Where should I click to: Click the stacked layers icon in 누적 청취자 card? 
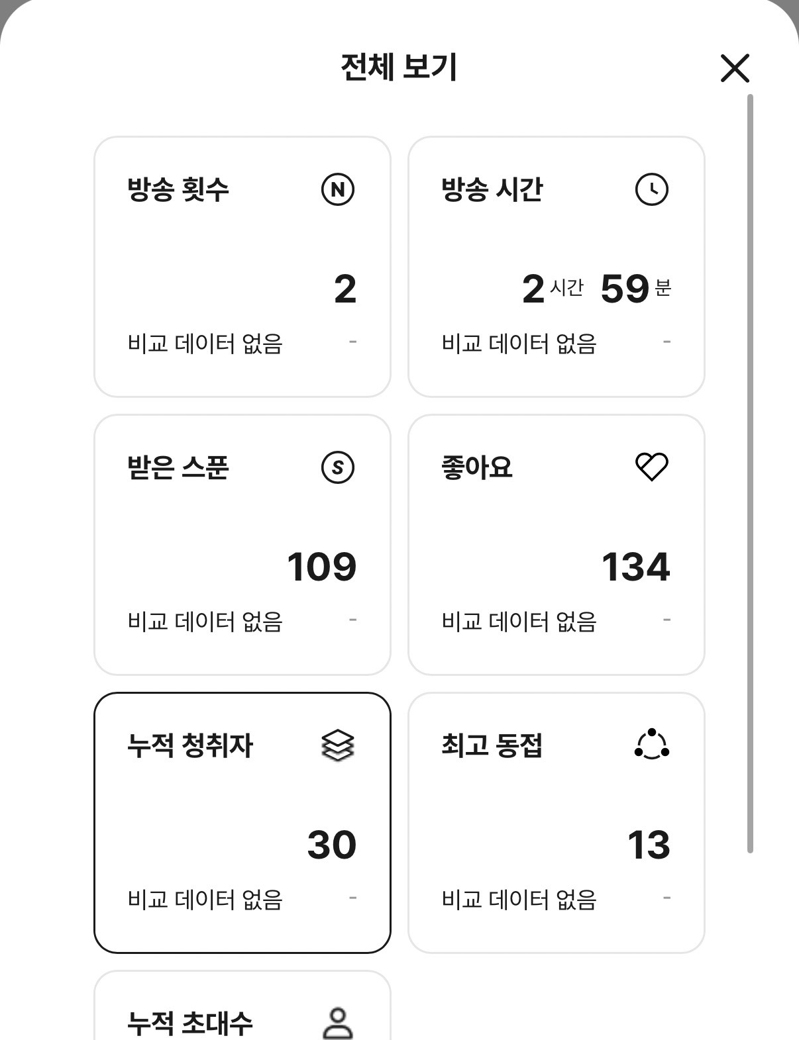point(338,745)
